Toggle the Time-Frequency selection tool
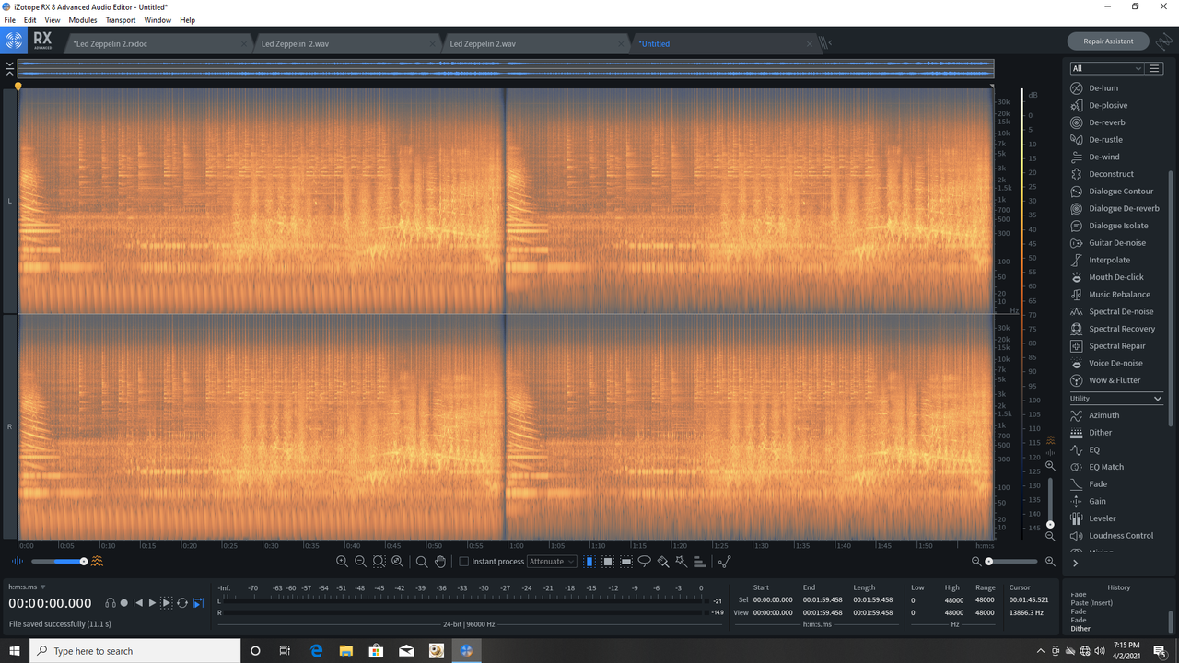Screen dimensions: 1179x663 coord(608,562)
